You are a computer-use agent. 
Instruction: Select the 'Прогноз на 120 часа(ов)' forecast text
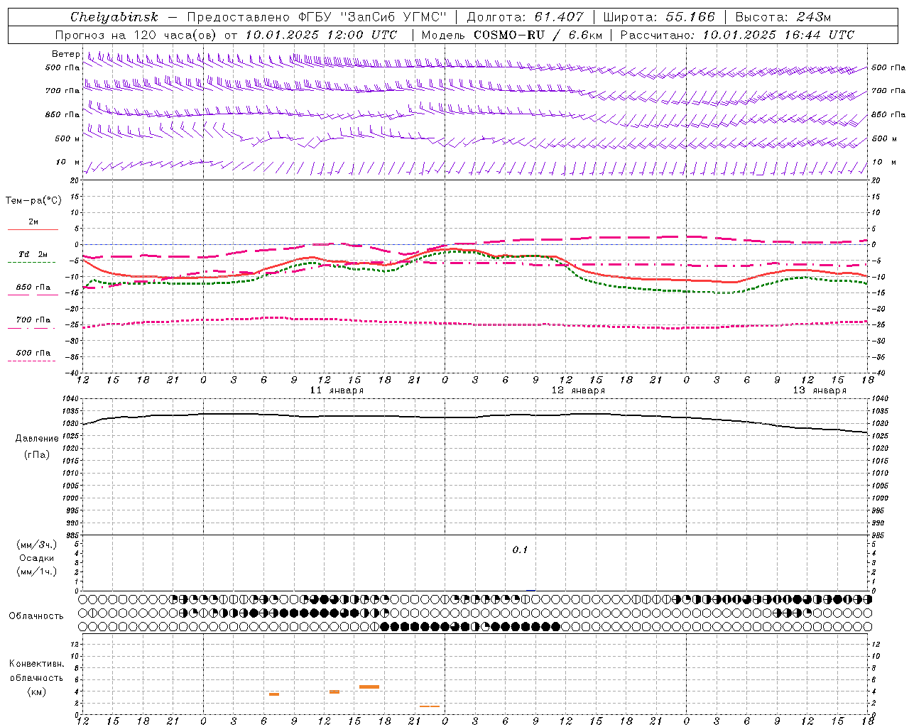[136, 35]
